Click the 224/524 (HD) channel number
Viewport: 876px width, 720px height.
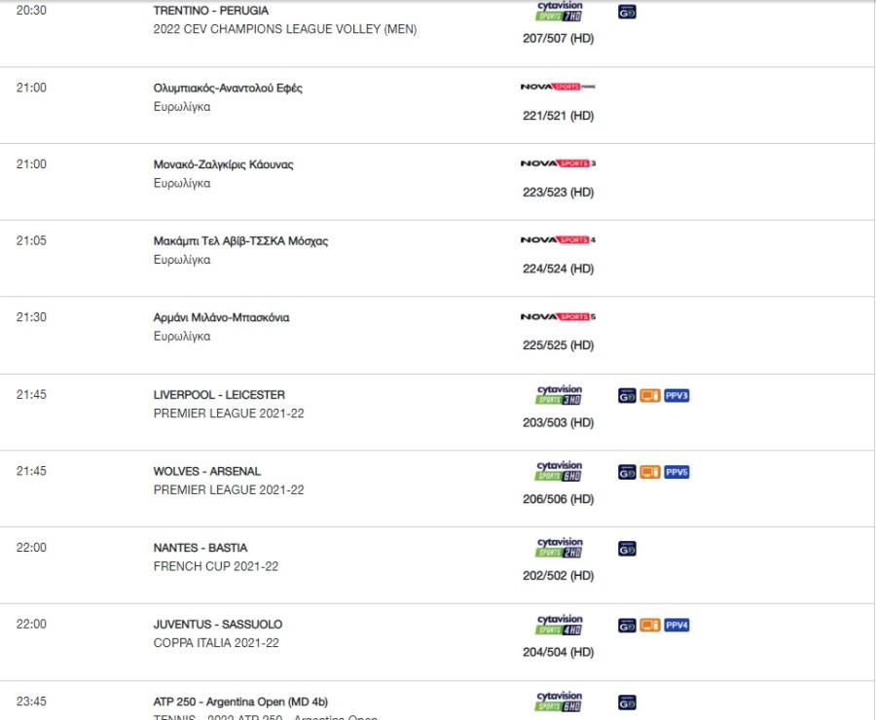(558, 269)
